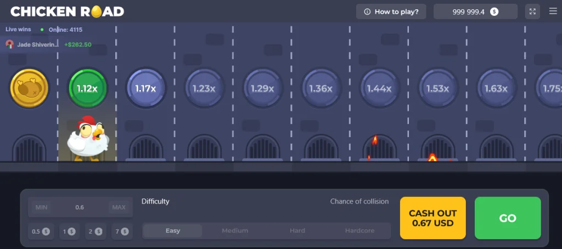This screenshot has height=249, width=562.
Task: Click the +$262.50 win amount
Action: pos(78,45)
